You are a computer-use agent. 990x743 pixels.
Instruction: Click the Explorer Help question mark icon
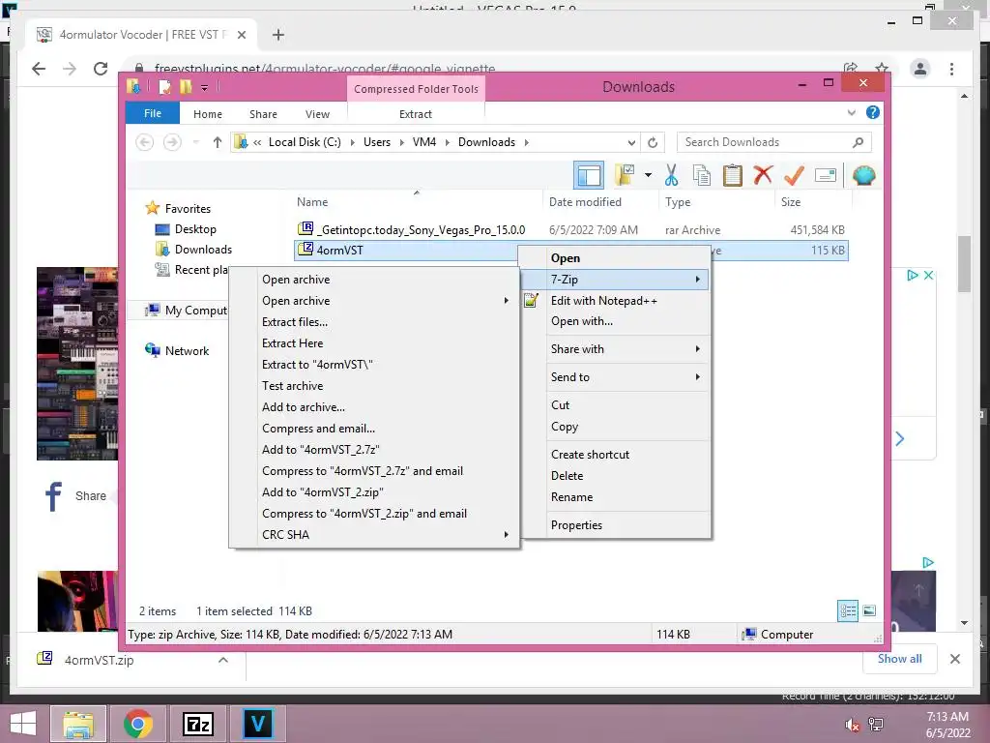(x=873, y=112)
